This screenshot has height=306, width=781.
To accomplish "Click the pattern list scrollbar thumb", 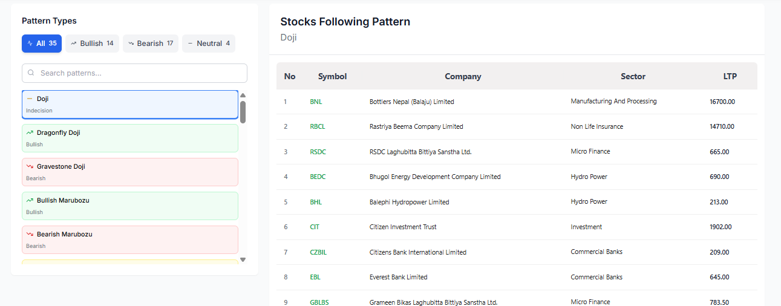I will (x=243, y=111).
